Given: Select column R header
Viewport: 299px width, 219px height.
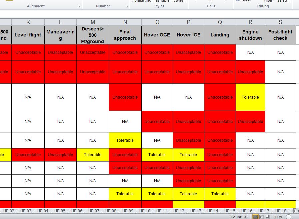Looking at the screenshot, I should point(250,22).
